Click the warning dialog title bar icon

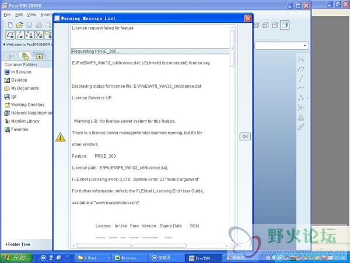(x=57, y=18)
